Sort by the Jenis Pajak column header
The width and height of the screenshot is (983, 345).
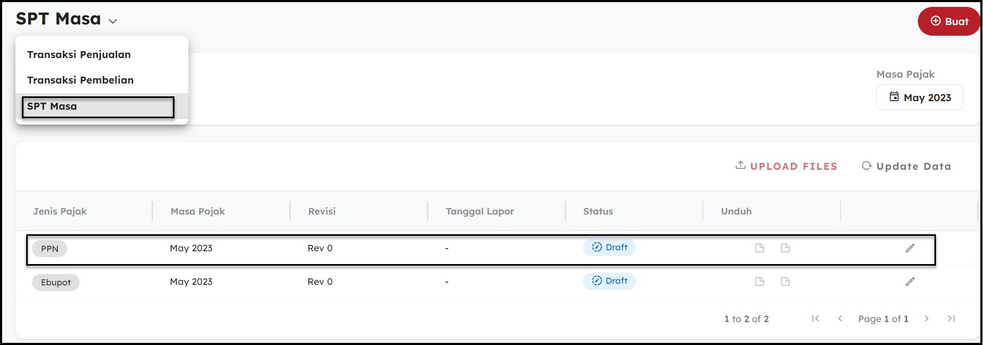(x=60, y=211)
